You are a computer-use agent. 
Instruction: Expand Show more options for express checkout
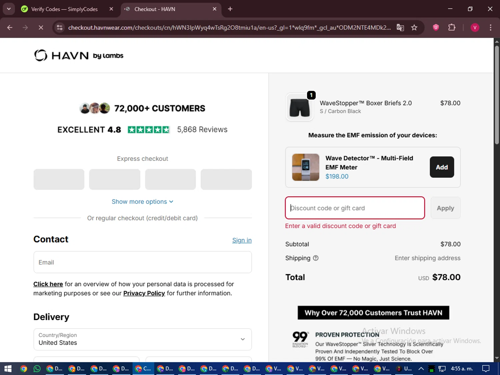[x=142, y=202]
